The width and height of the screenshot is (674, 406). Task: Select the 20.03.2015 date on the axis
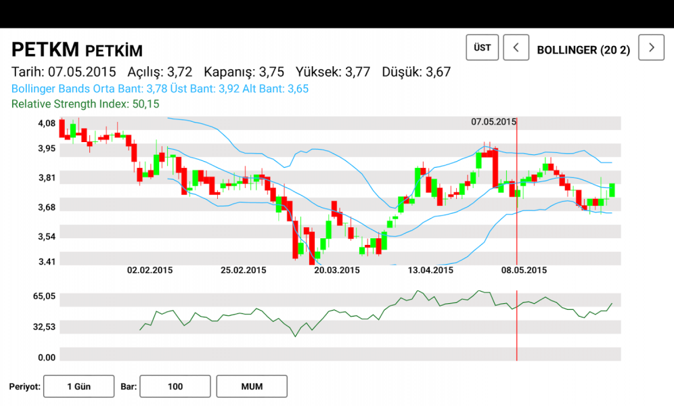pyautogui.click(x=336, y=270)
